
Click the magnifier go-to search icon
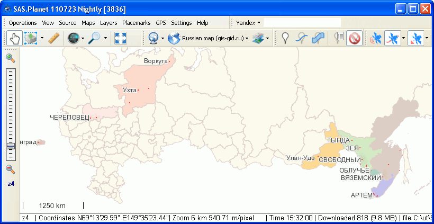pos(95,38)
